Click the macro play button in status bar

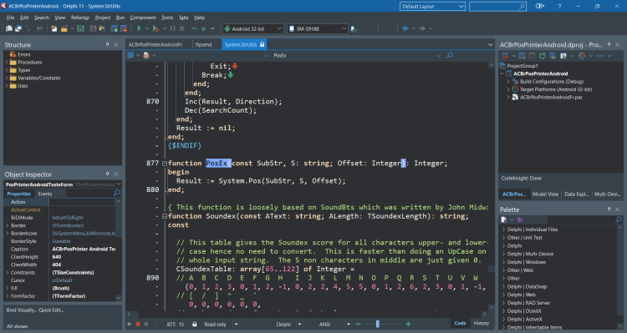pyautogui.click(x=130, y=324)
